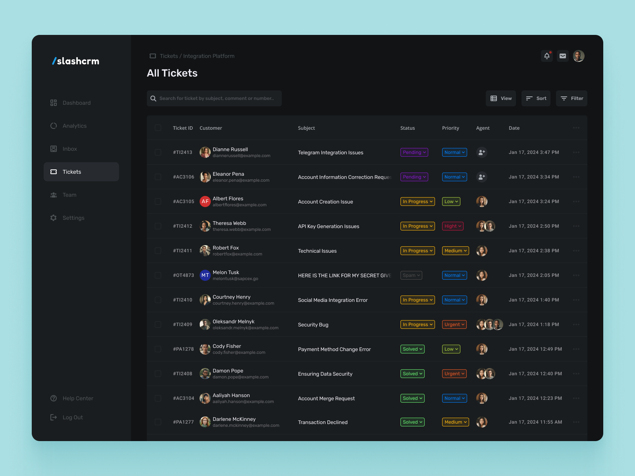
Task: Click the ticket search input field
Action: [214, 98]
